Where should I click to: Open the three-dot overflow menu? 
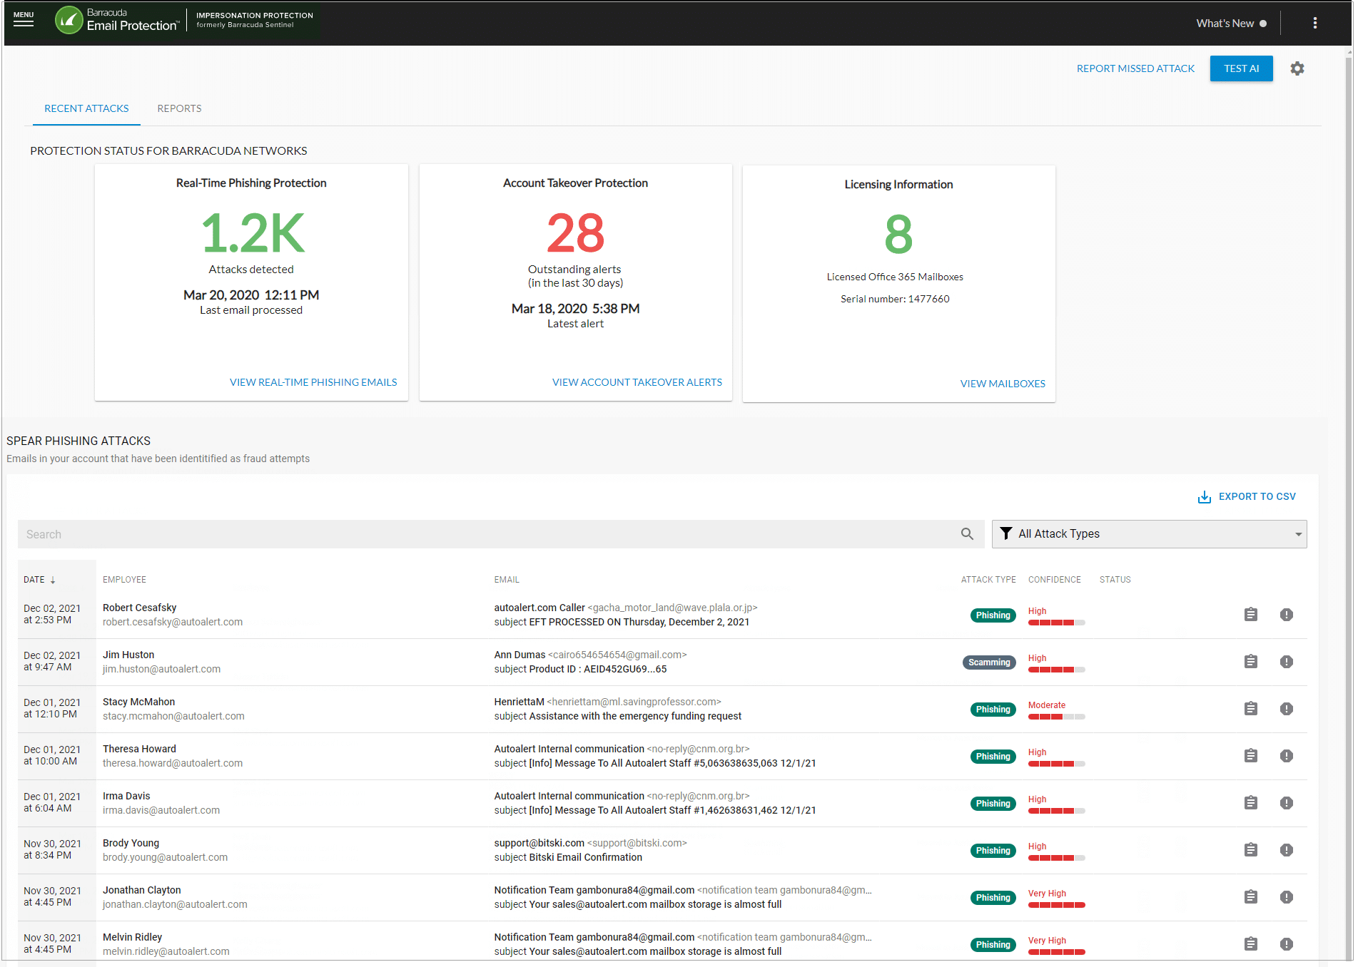pos(1314,23)
